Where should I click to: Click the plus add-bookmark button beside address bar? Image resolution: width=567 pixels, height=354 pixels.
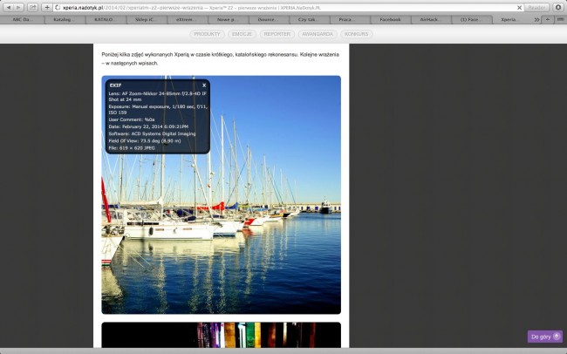(47, 7)
